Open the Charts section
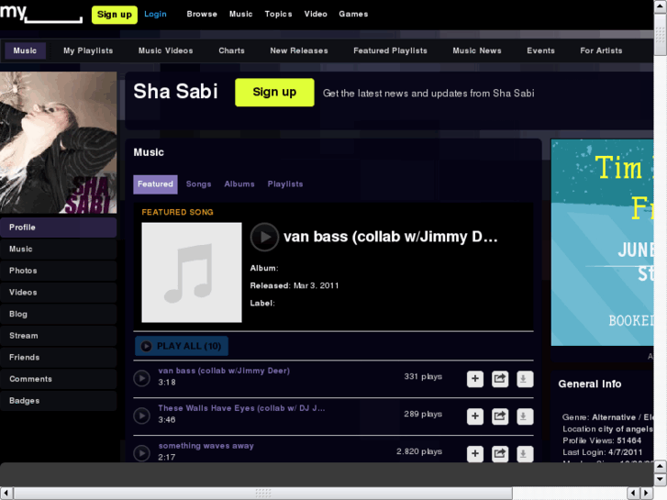667x500 pixels. point(231,50)
